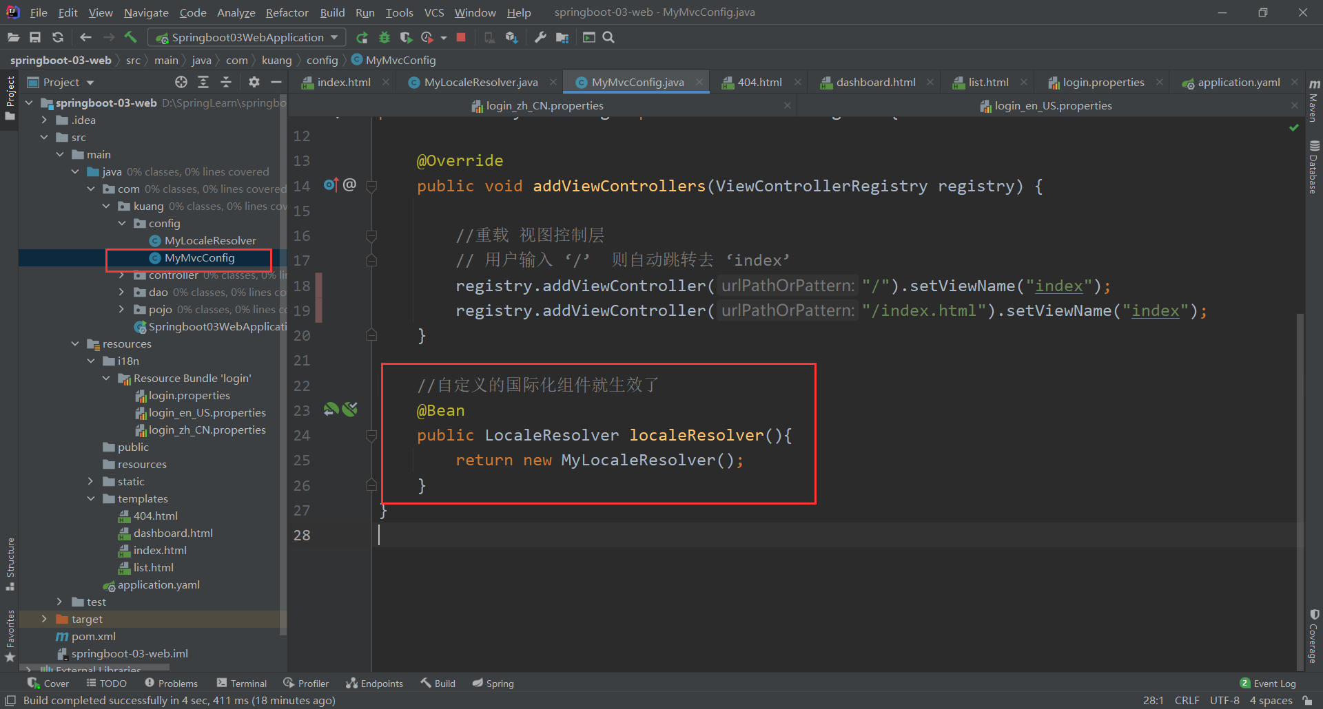Screen dimensions: 1323x709
Task: Switch to the dashboard.html tab
Action: [876, 83]
